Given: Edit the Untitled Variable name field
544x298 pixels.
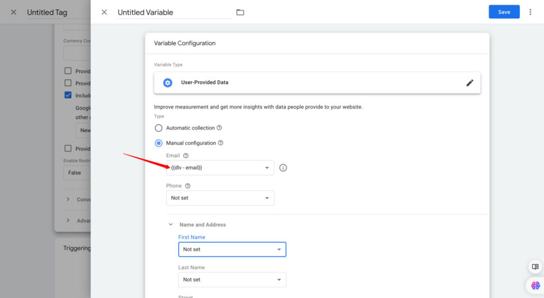Looking at the screenshot, I should [x=173, y=12].
